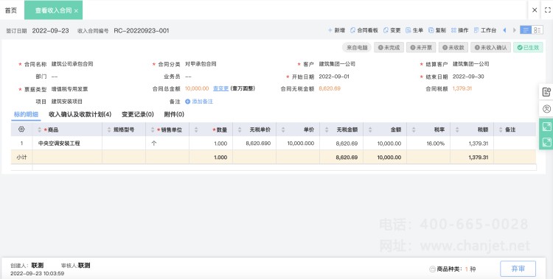Click the end date 2022-09-30
Screen dimensions: 553x279
tap(468, 77)
